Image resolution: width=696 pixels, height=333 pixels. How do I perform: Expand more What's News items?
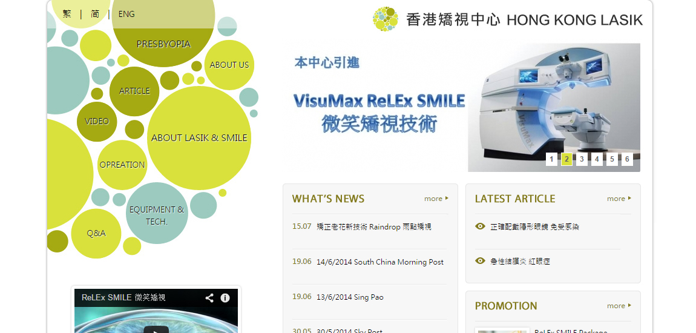(436, 199)
